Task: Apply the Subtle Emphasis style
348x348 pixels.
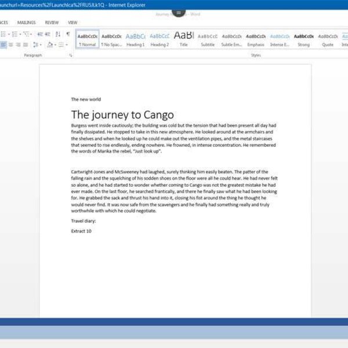Action: tap(231, 39)
